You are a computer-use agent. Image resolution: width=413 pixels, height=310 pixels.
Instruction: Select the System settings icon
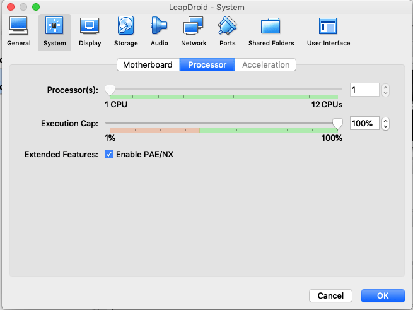pyautogui.click(x=54, y=31)
